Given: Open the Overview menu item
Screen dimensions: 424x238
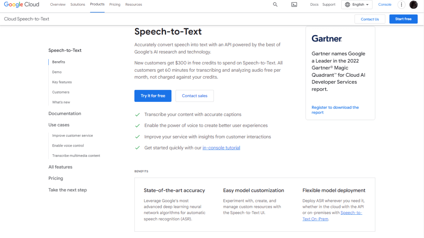Looking at the screenshot, I should click(x=58, y=5).
